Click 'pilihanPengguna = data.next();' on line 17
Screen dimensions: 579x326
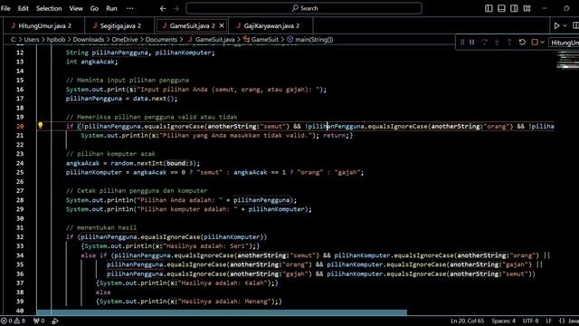[x=121, y=99]
